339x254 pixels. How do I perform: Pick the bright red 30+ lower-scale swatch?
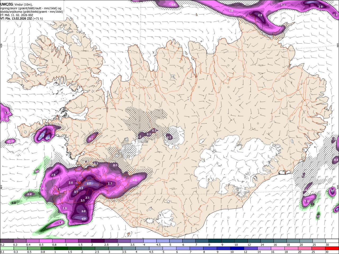point(332,248)
